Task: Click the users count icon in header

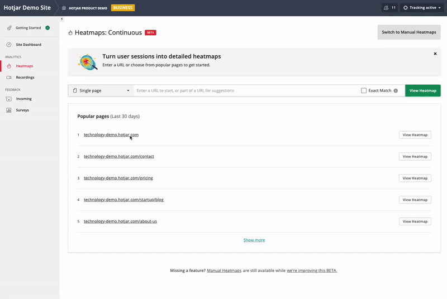Action: click(x=386, y=8)
